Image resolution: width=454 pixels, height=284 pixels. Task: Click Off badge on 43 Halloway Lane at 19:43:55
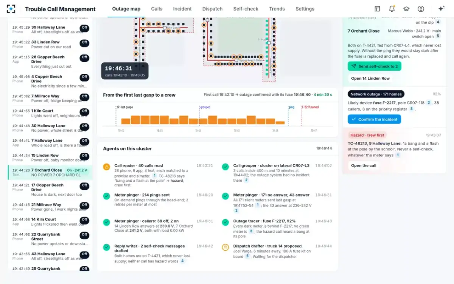(x=84, y=254)
